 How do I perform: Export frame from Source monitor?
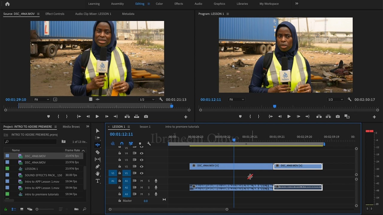coord(146,116)
